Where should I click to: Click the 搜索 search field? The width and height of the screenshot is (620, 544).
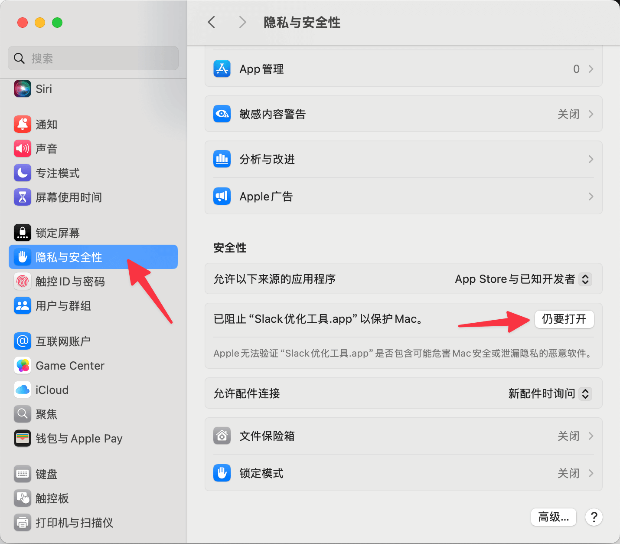coord(93,58)
